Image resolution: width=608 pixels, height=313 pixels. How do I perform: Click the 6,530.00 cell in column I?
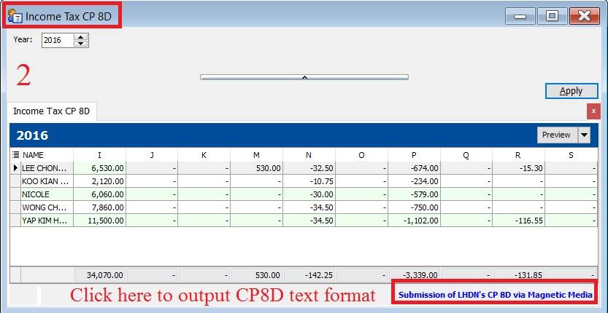[x=100, y=168]
